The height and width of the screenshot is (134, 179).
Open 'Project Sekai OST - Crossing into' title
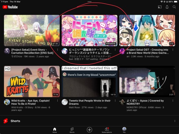coord(148,51)
